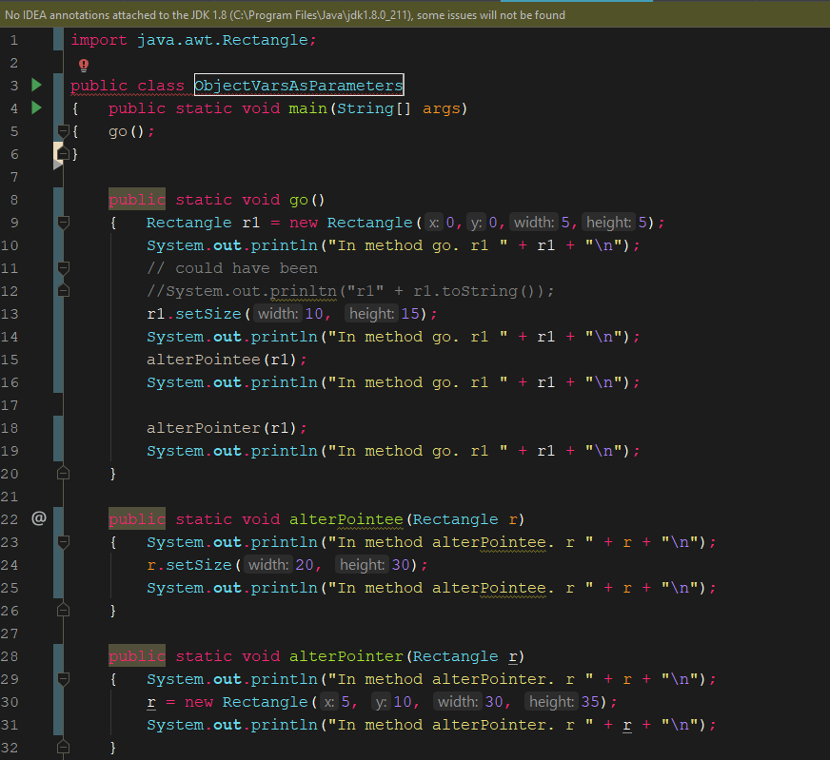Run main method from line 4 gutter arrow
Image resolution: width=830 pixels, height=760 pixels.
tap(36, 107)
